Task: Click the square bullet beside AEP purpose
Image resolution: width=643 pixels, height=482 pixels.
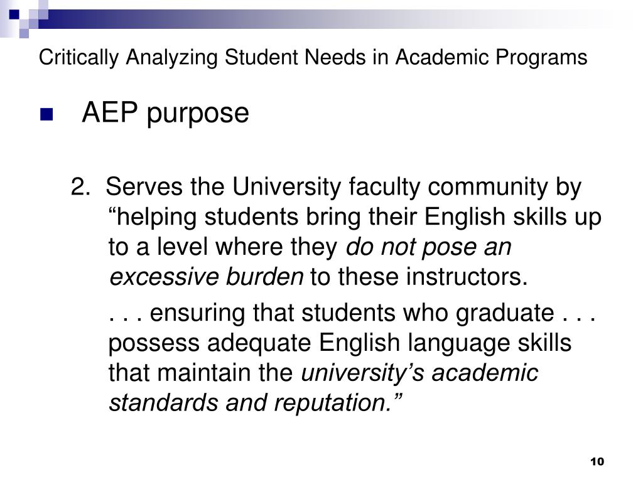Action: [x=46, y=114]
